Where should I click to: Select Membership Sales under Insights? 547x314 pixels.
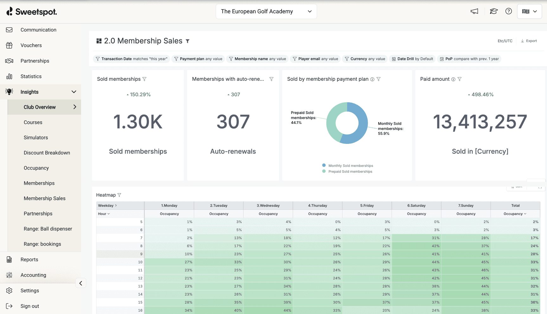coord(45,198)
